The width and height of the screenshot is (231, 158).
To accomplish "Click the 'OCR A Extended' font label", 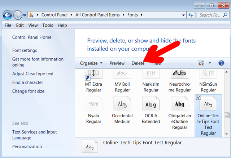I will (151, 118).
